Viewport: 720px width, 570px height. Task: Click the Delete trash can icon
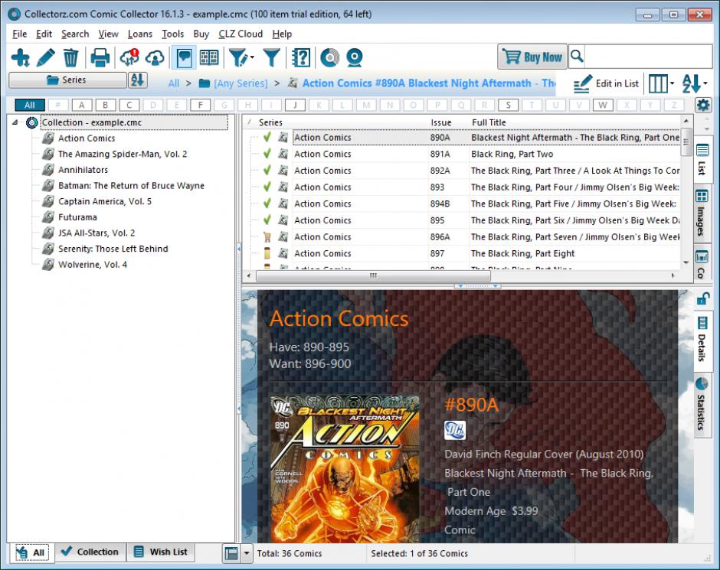tap(70, 58)
